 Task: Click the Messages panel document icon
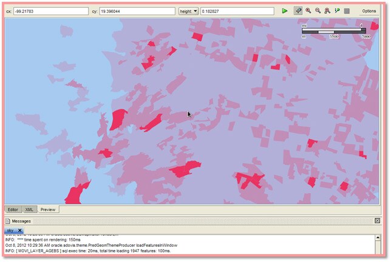pyautogui.click(x=8, y=221)
